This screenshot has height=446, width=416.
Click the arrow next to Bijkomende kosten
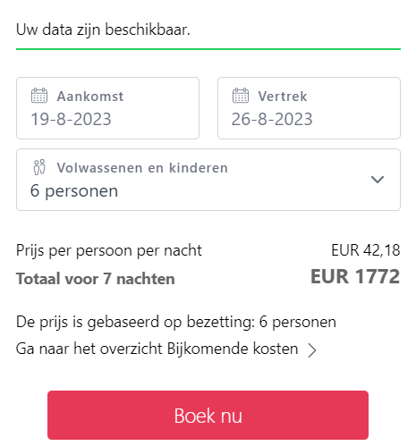coord(312,350)
